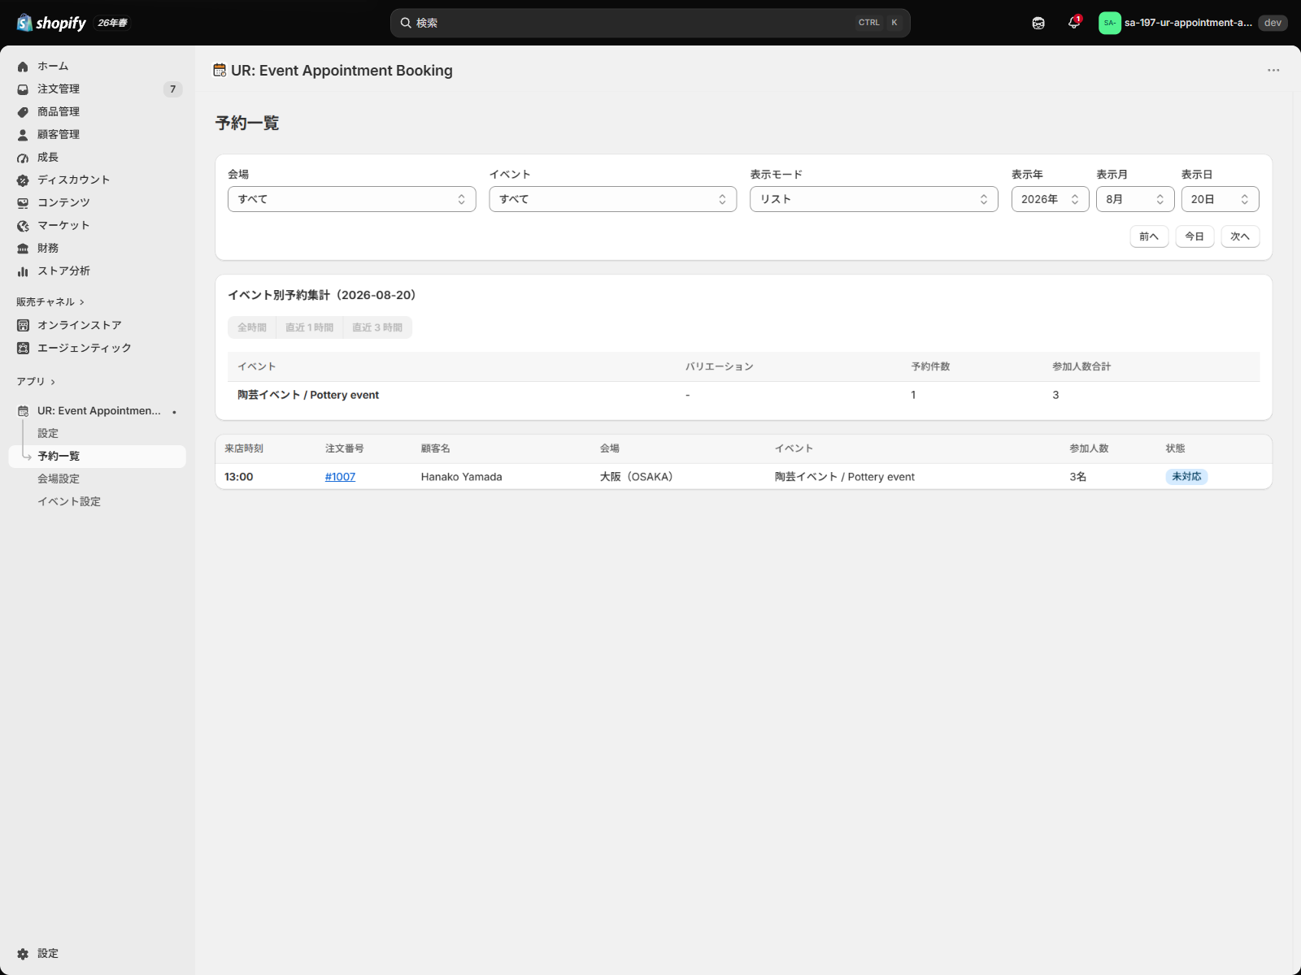Image resolution: width=1301 pixels, height=975 pixels.
Task: Open the three-dot app menu
Action: click(1273, 71)
